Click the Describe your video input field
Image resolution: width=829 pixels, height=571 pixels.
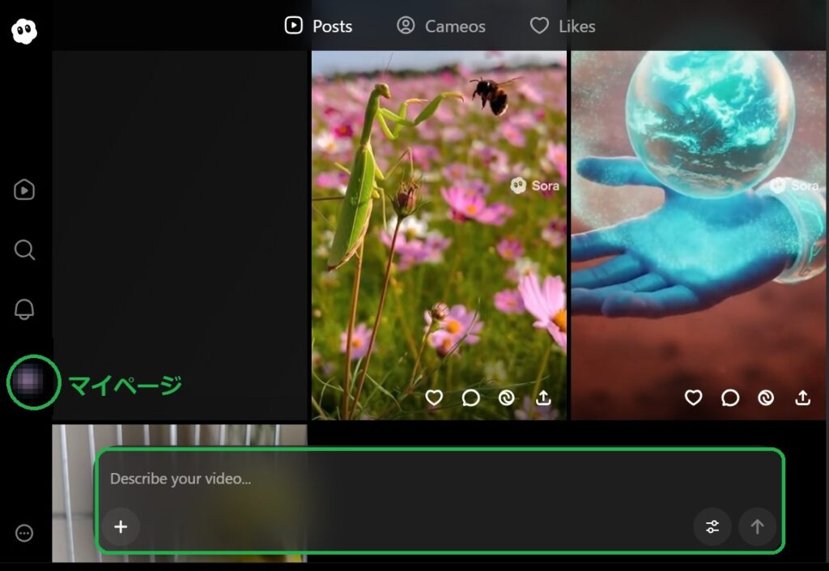pos(389,479)
